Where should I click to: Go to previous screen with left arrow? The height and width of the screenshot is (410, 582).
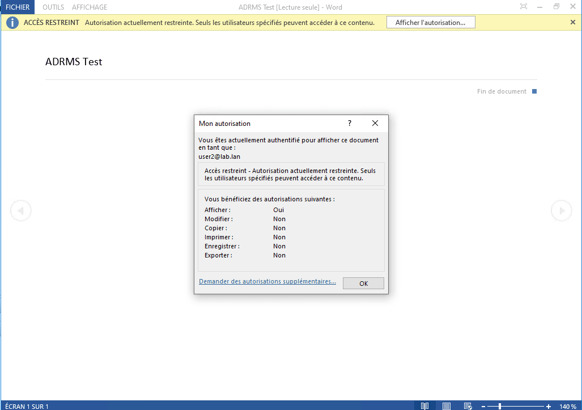click(x=20, y=211)
